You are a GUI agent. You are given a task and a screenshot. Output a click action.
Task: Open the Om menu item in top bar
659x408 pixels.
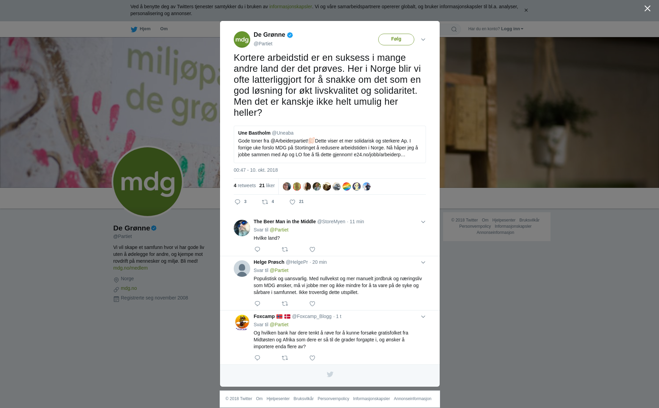164,29
